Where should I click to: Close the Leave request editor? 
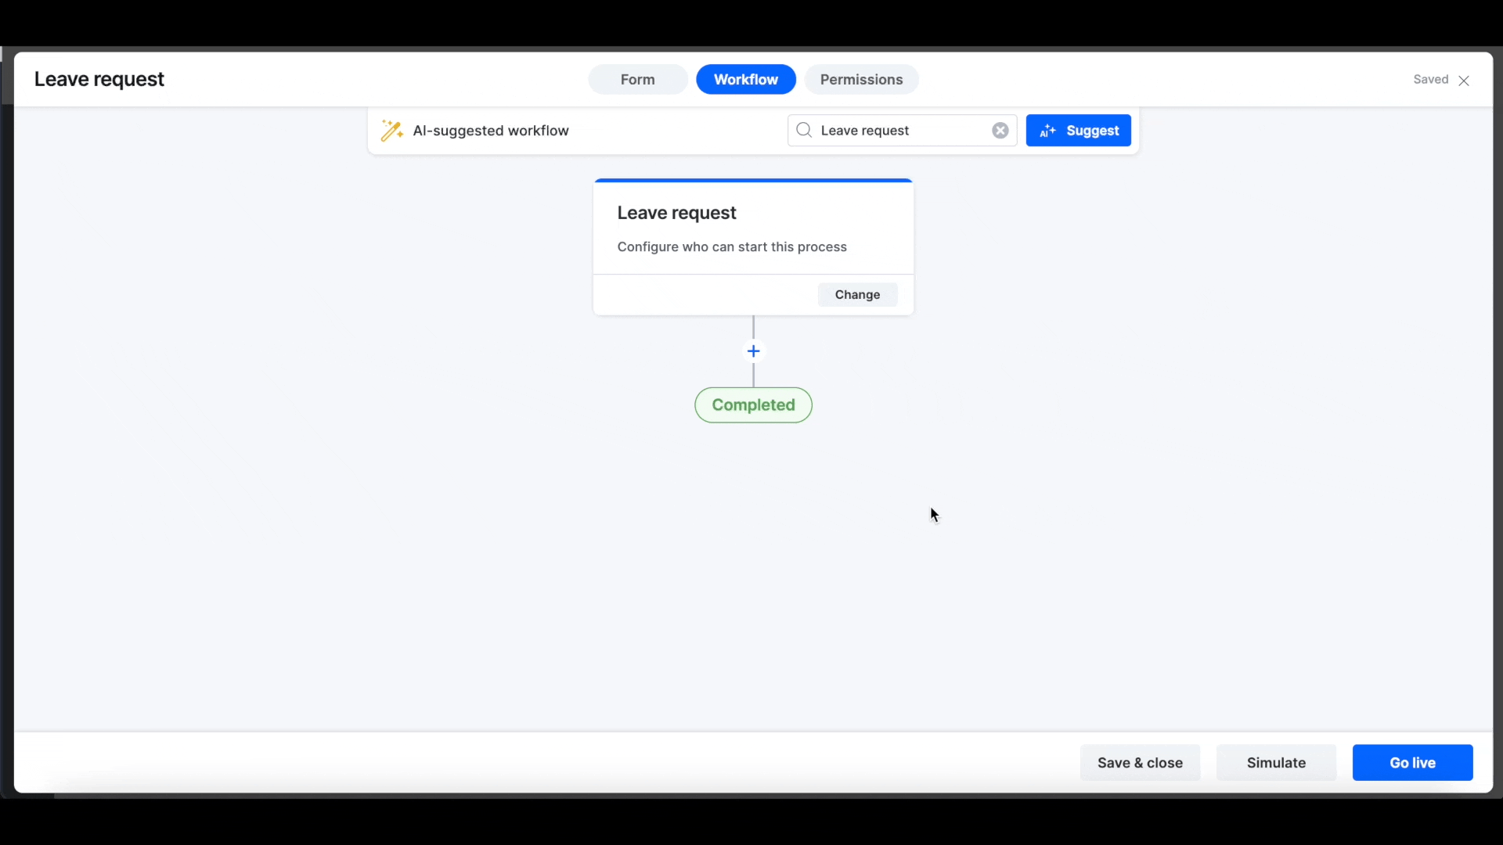[x=1464, y=81]
